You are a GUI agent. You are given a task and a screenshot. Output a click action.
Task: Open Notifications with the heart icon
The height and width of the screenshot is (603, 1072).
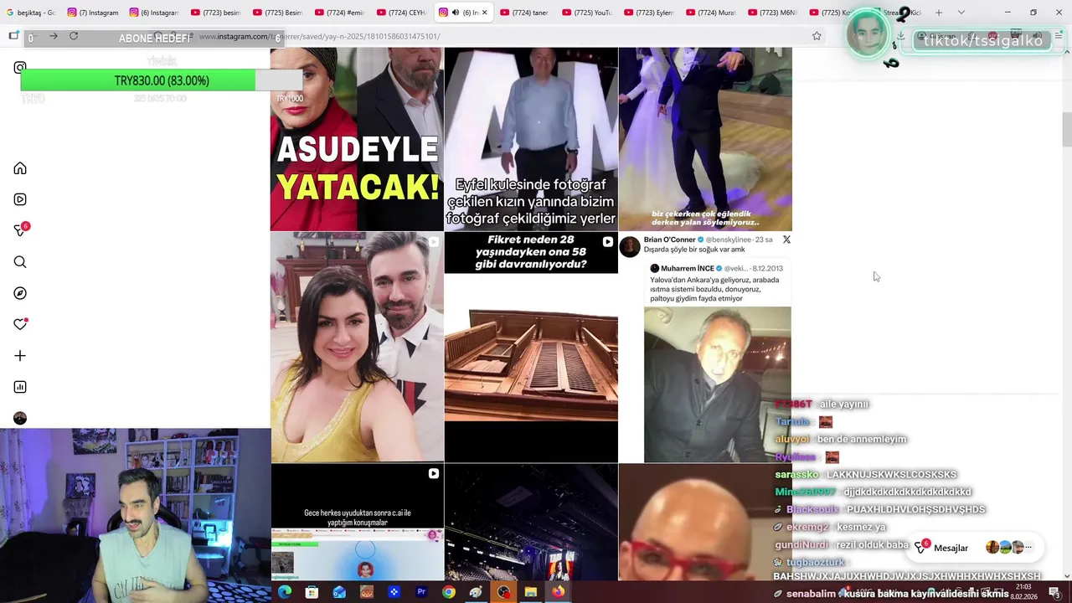(20, 324)
